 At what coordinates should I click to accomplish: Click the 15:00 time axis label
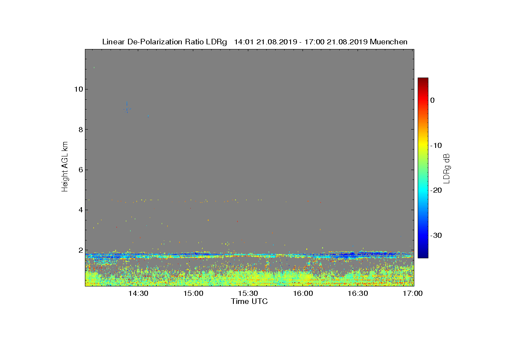[x=193, y=293]
